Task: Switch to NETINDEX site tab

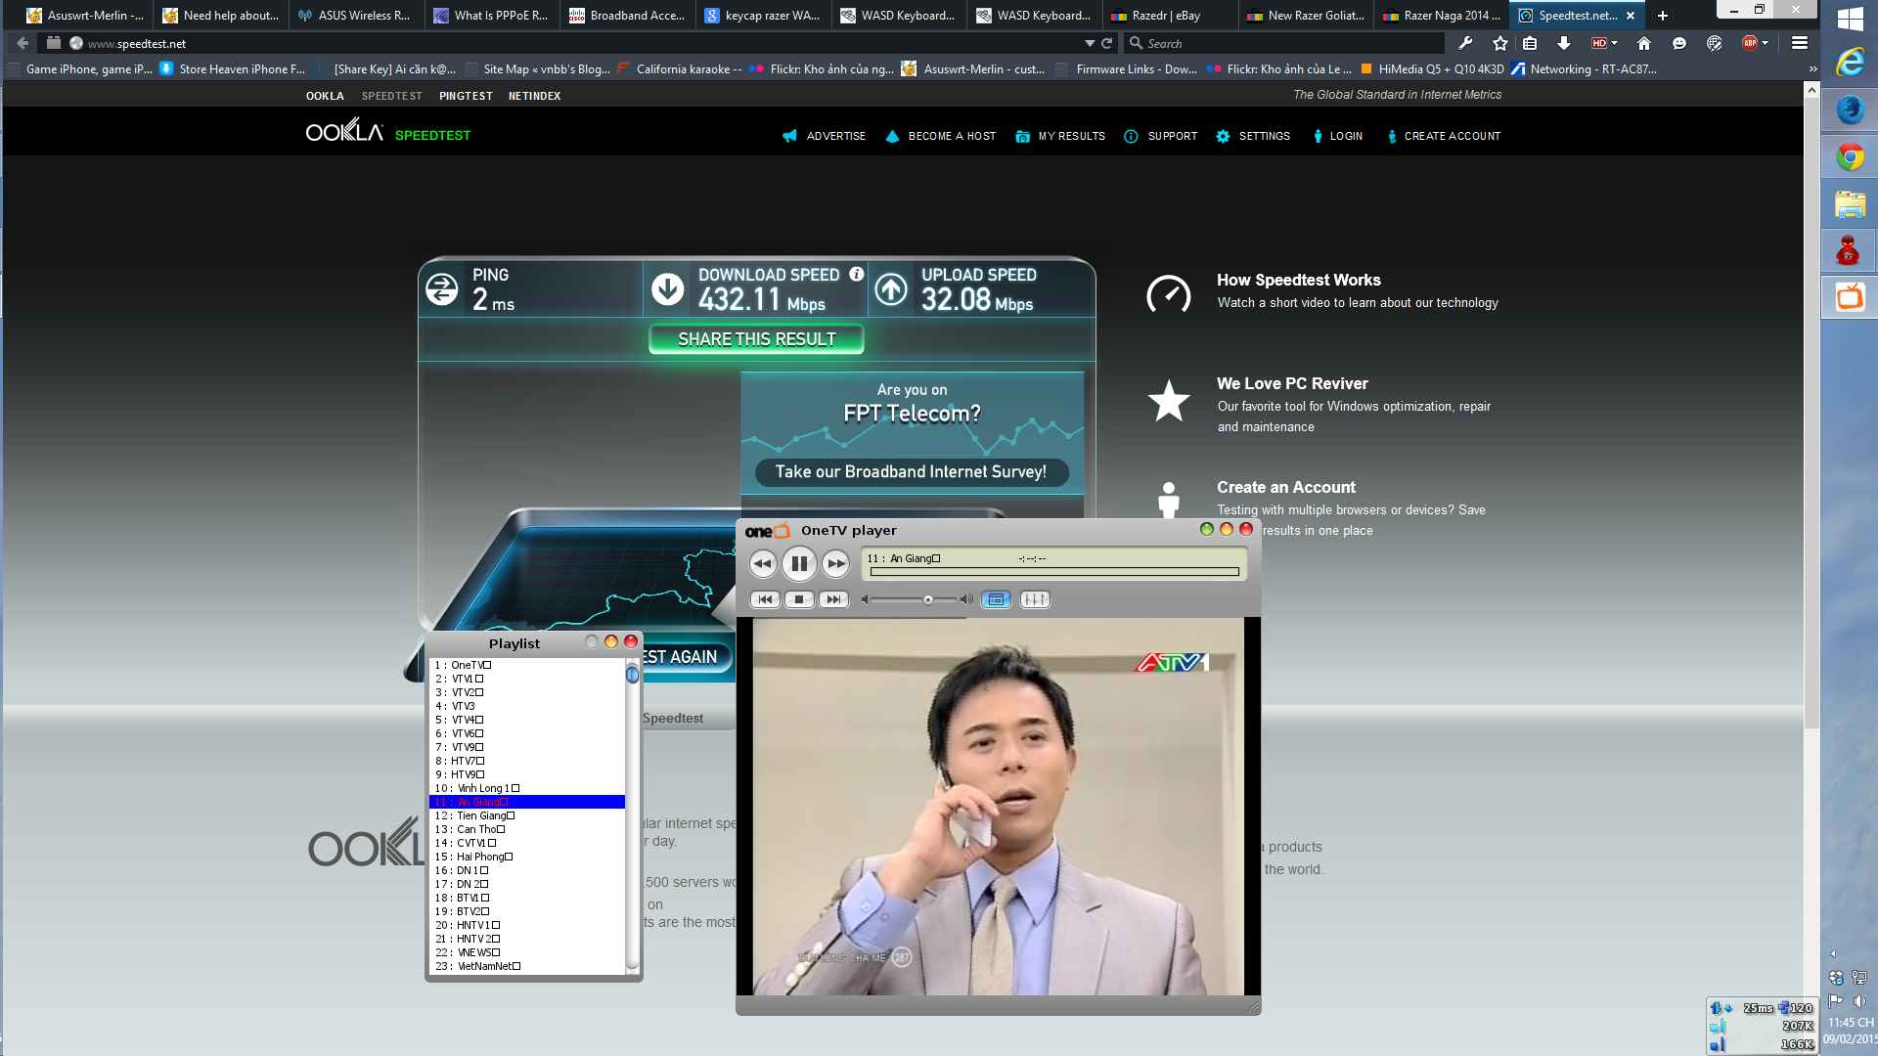Action: click(534, 96)
